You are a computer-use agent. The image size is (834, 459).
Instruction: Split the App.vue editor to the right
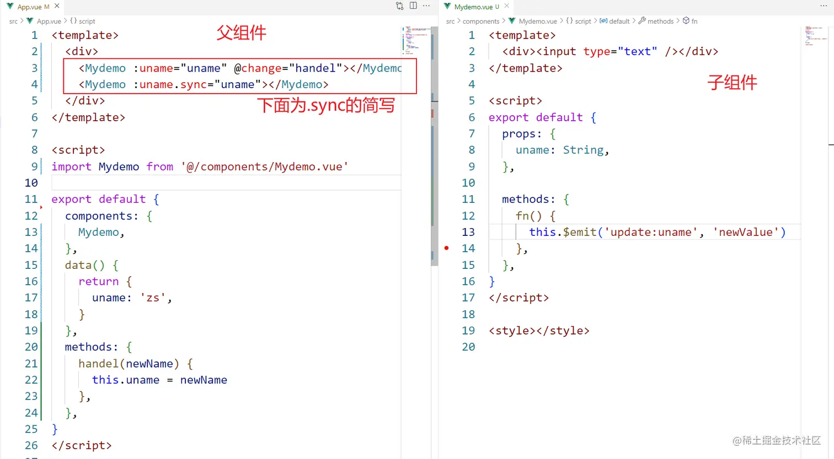pyautogui.click(x=413, y=6)
